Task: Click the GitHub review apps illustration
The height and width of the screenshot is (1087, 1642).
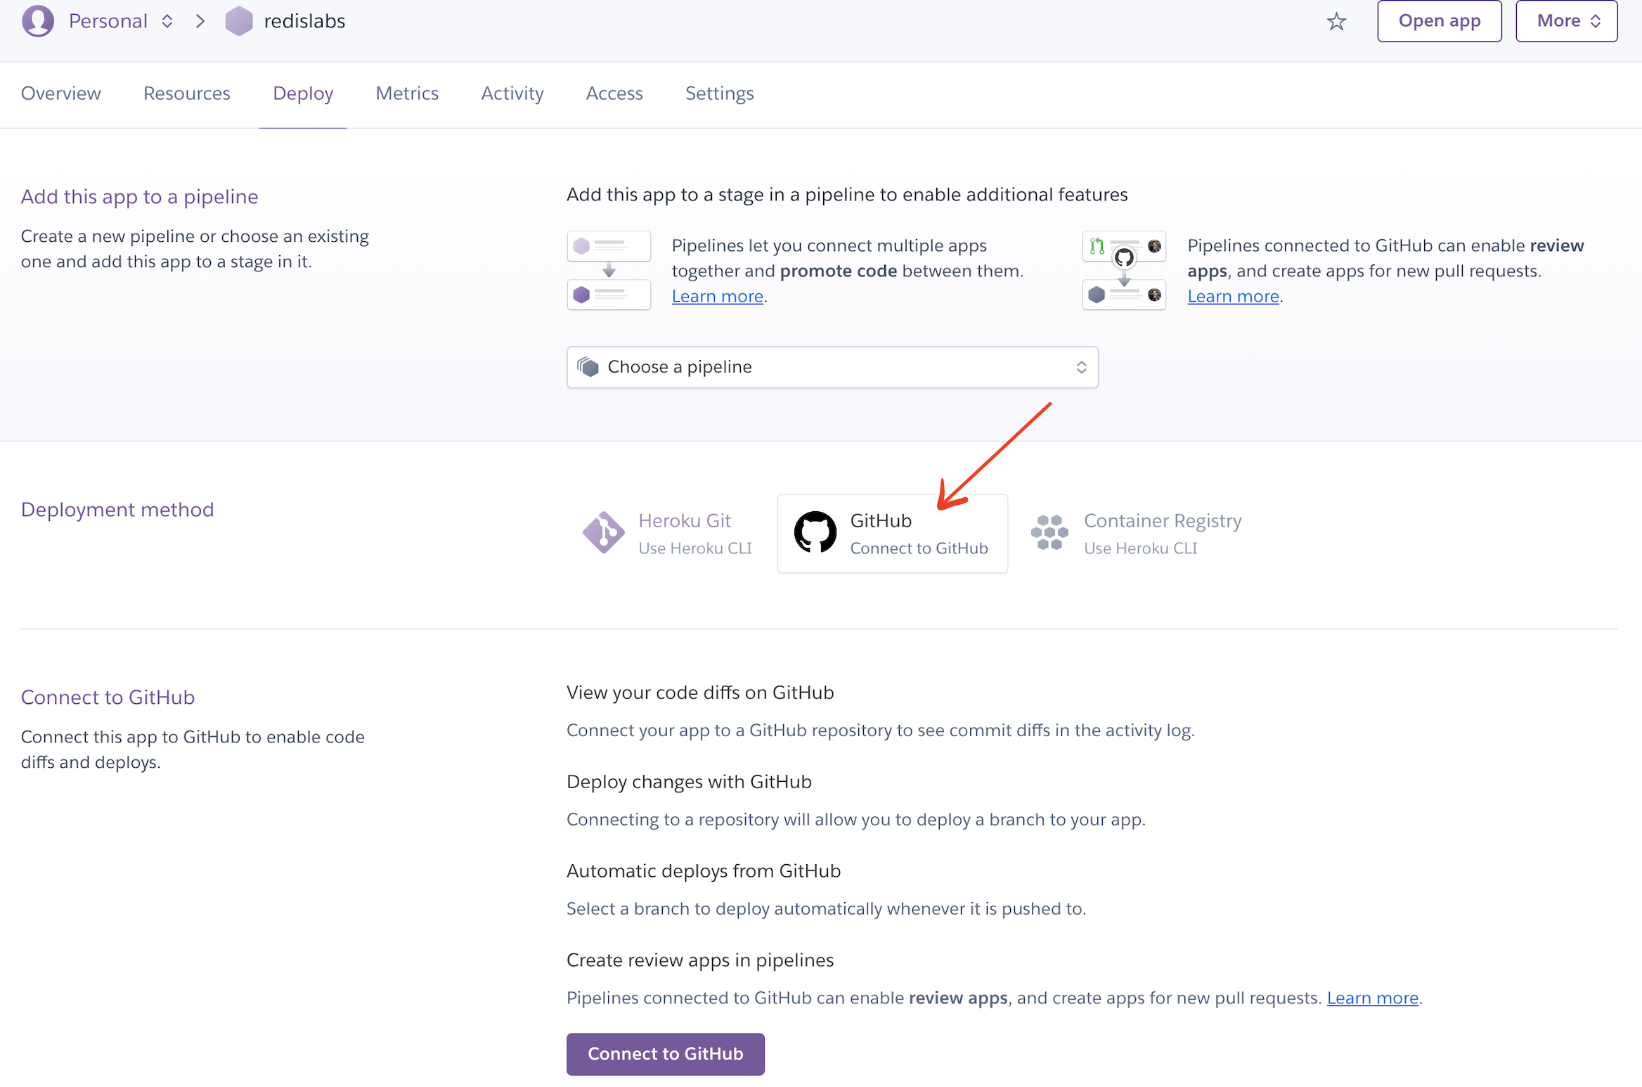Action: (1124, 271)
